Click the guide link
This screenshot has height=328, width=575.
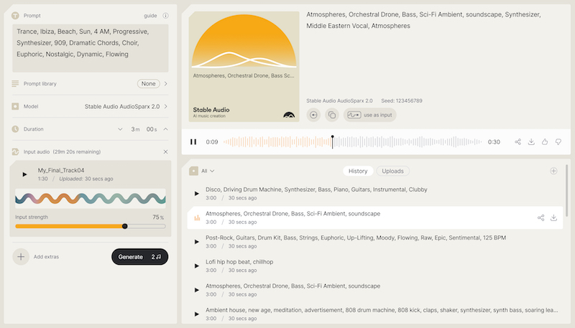pyautogui.click(x=150, y=15)
